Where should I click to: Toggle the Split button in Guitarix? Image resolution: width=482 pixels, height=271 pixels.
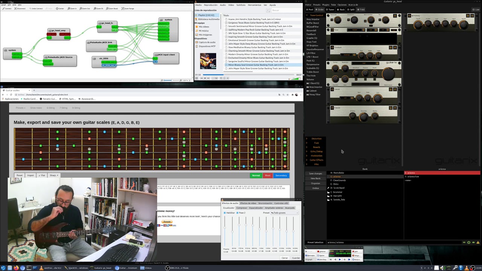tap(351, 9)
